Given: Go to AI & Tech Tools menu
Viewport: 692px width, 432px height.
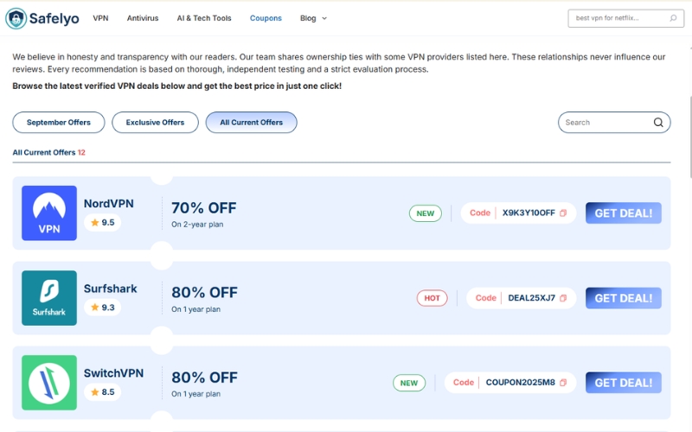Looking at the screenshot, I should click(204, 18).
